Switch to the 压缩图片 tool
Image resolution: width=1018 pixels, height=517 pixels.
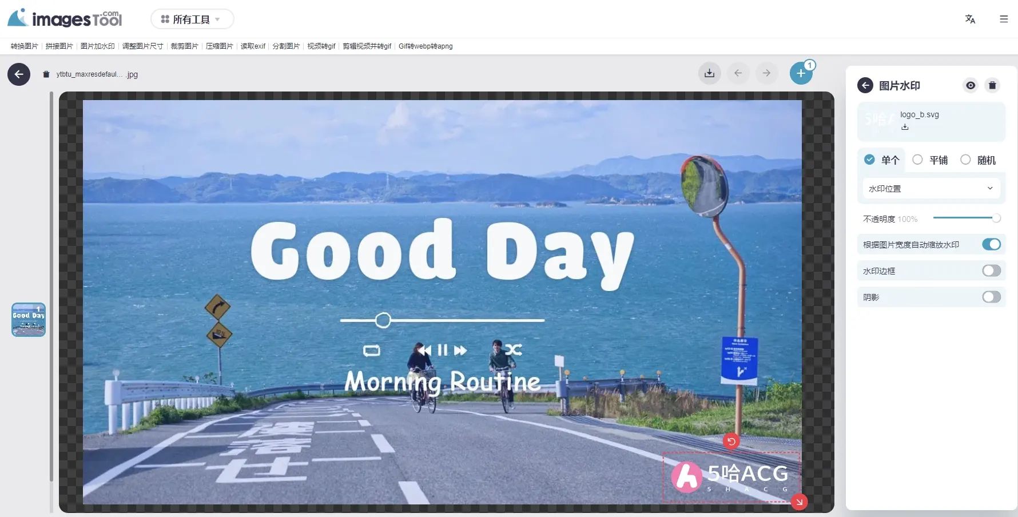pos(219,46)
